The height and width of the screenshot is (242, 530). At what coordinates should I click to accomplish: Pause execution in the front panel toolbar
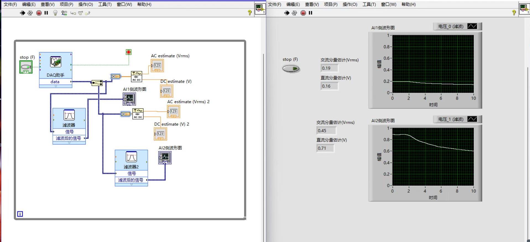[x=310, y=13]
